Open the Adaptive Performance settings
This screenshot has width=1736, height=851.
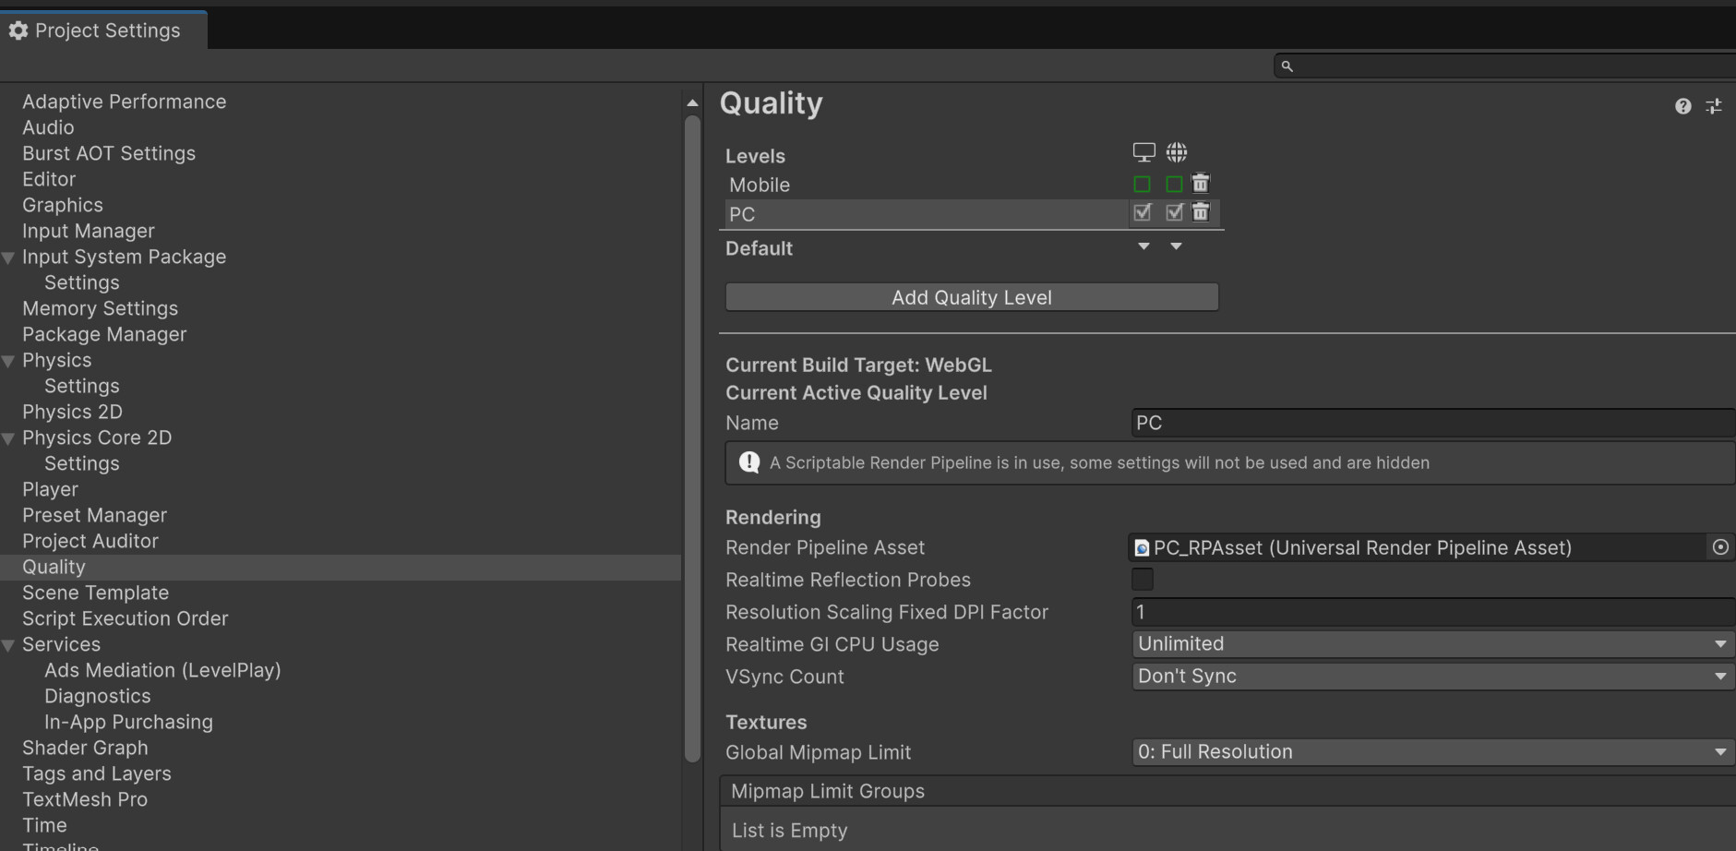tap(125, 102)
